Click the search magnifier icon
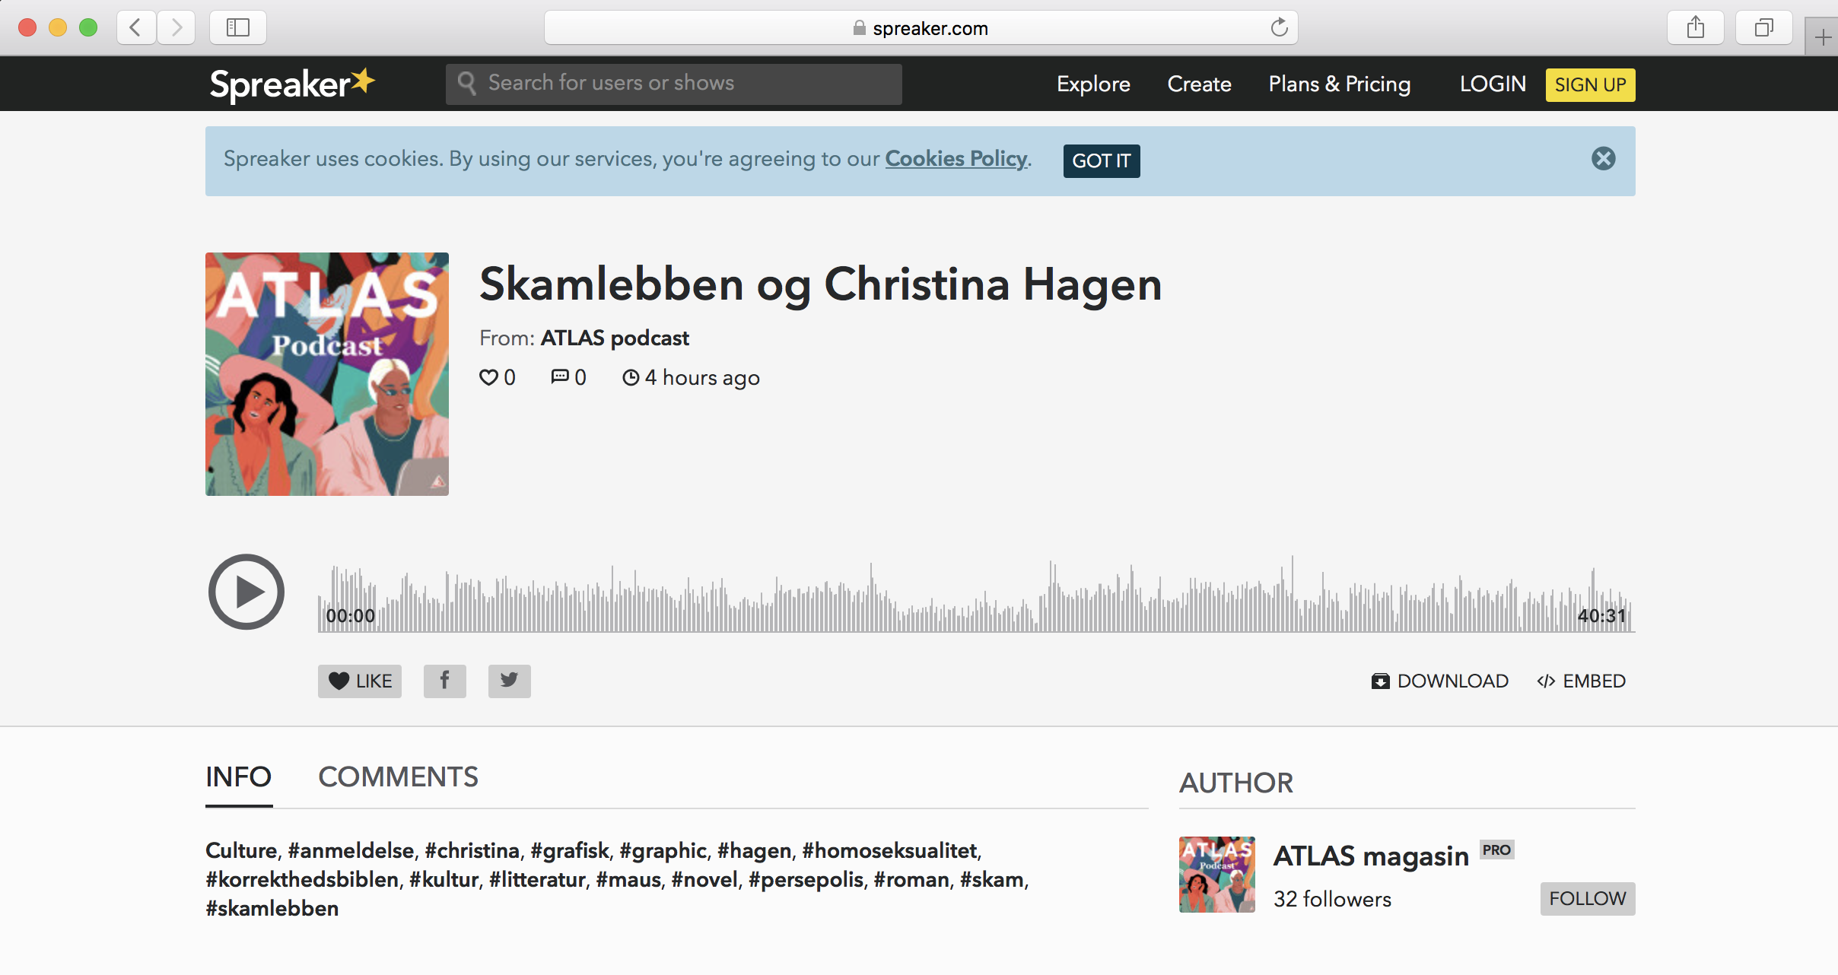The width and height of the screenshot is (1838, 975). 467,83
